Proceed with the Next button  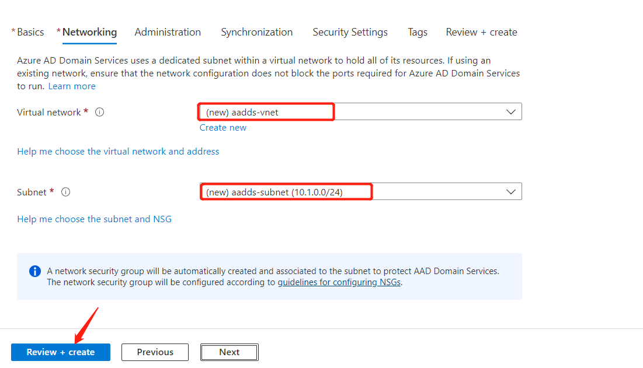[x=230, y=352]
